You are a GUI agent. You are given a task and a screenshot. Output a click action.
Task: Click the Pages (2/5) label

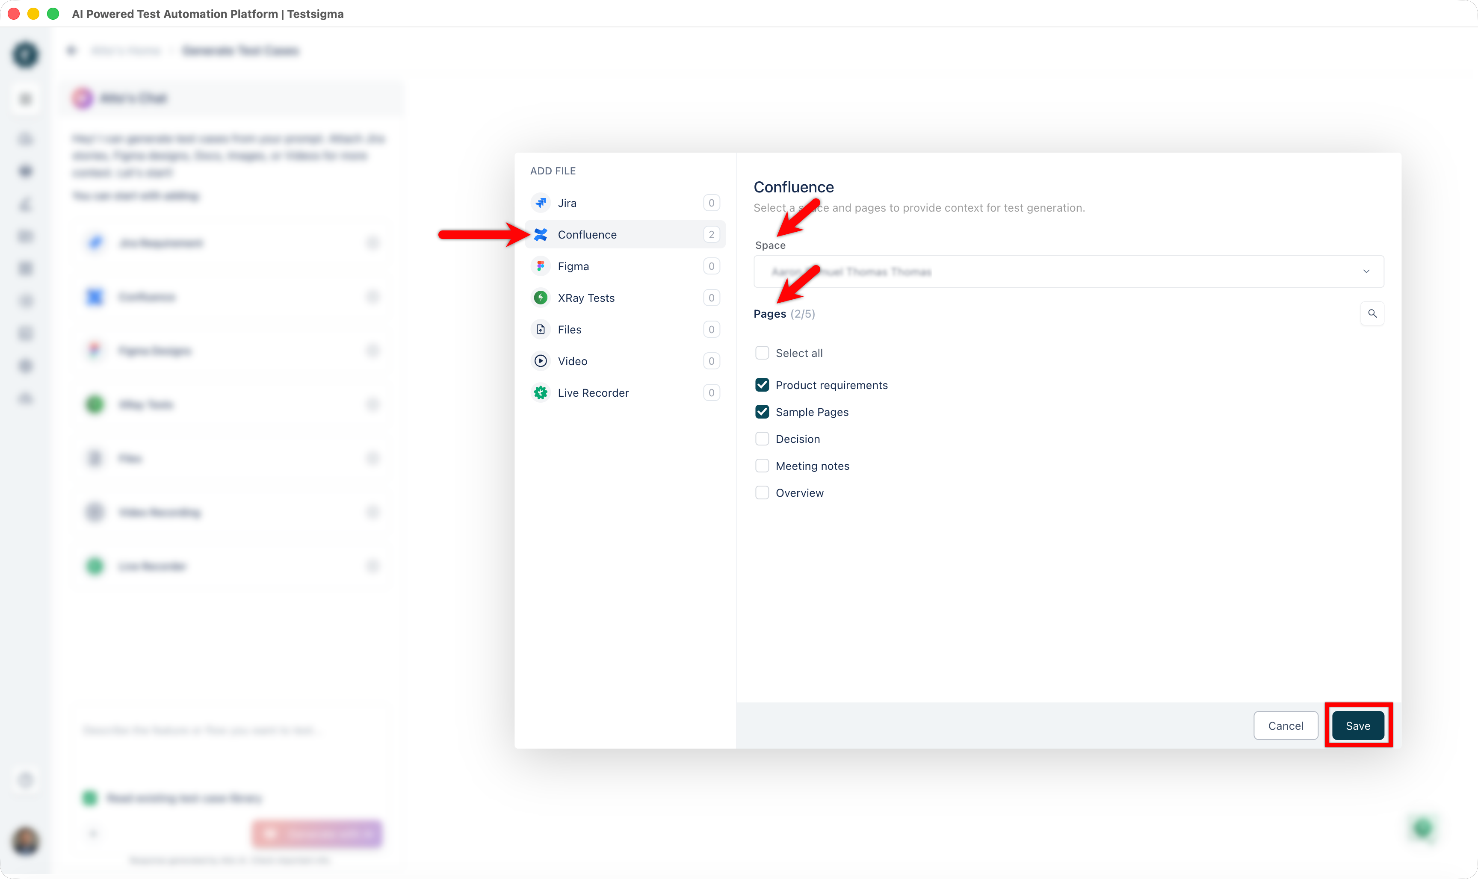(x=784, y=314)
